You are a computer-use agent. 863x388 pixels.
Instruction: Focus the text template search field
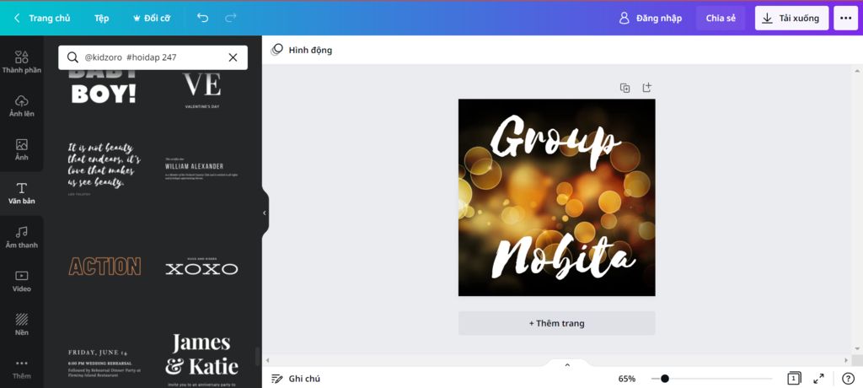[x=152, y=57]
